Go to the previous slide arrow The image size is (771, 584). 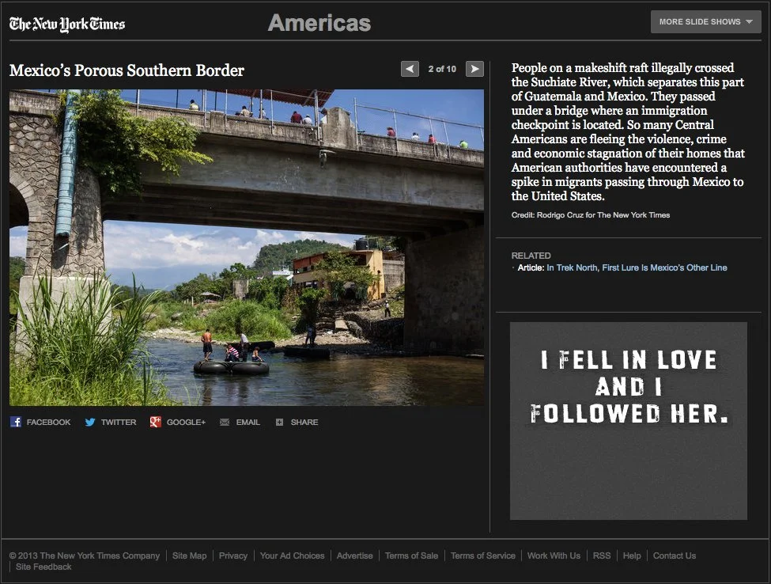coord(410,69)
